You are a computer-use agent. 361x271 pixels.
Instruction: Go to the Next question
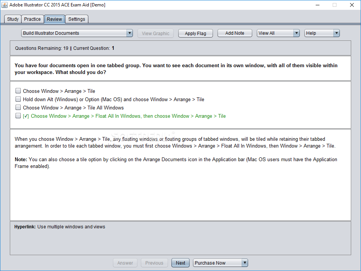(x=180, y=263)
